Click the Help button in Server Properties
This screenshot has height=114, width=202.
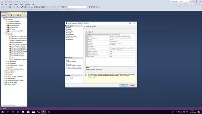pos(94,27)
